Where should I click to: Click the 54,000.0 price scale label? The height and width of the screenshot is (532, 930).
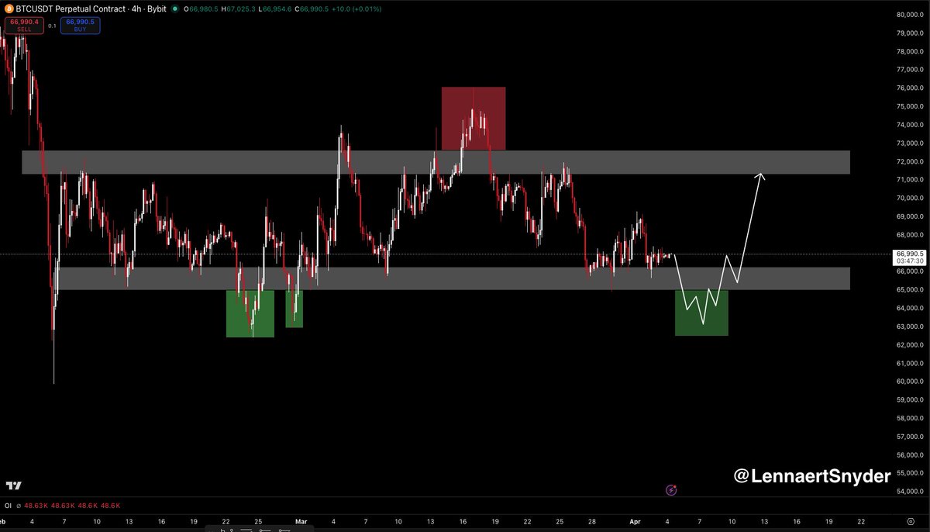910,492
